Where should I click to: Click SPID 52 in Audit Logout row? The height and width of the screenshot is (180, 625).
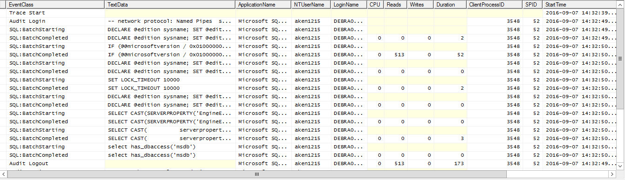pyautogui.click(x=536, y=163)
